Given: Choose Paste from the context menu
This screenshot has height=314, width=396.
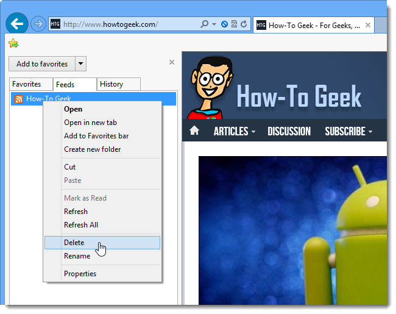Looking at the screenshot, I should tap(102, 180).
